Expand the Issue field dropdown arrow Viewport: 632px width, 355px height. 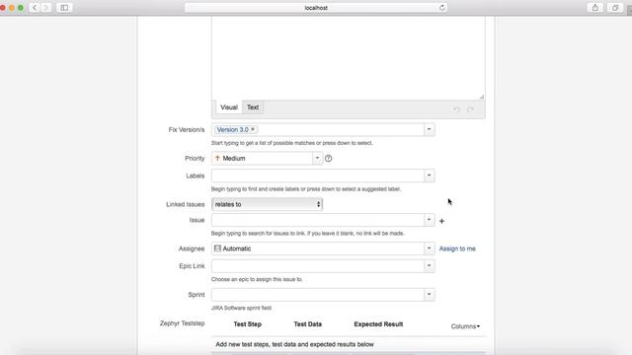429,220
